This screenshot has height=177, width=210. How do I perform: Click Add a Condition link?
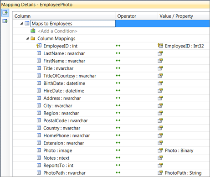point(57,31)
